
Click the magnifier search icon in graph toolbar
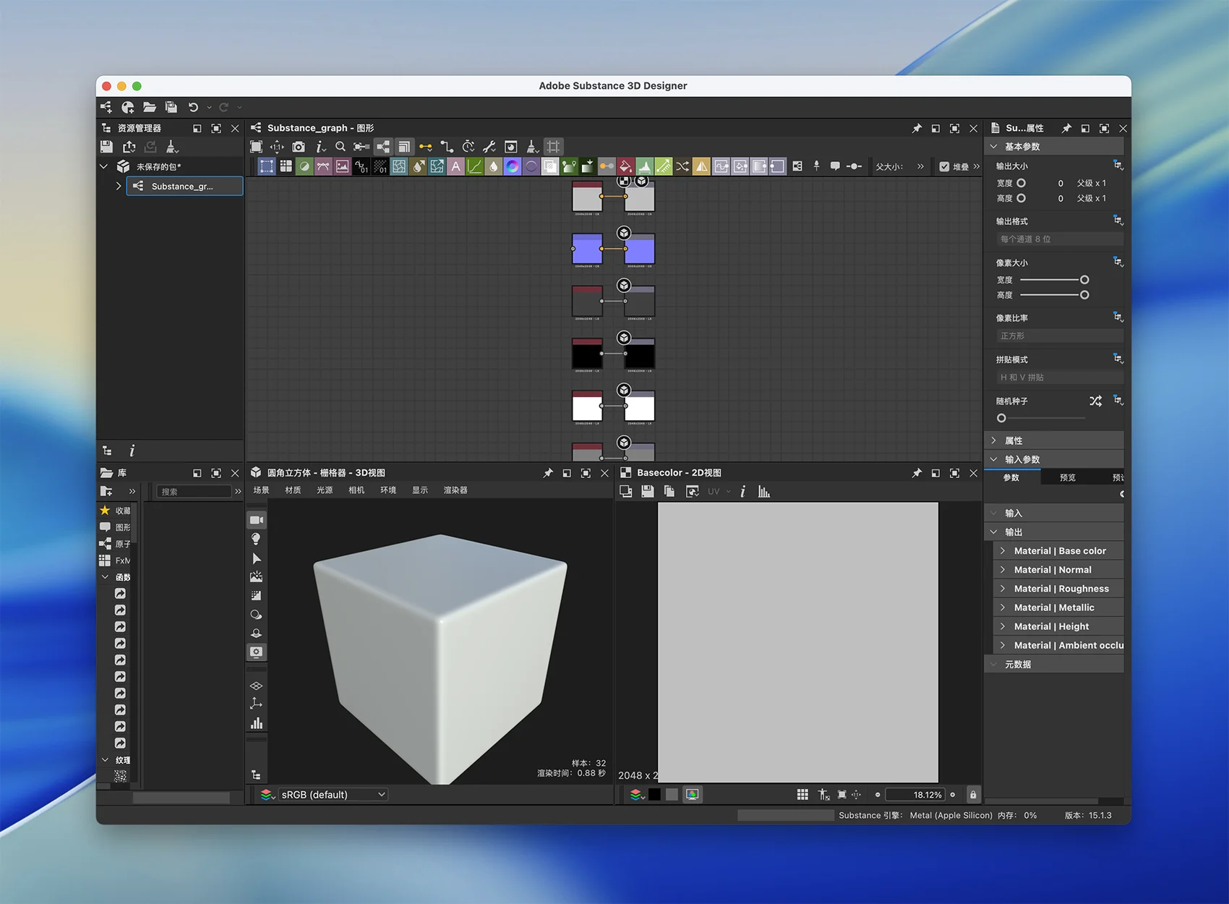click(340, 147)
